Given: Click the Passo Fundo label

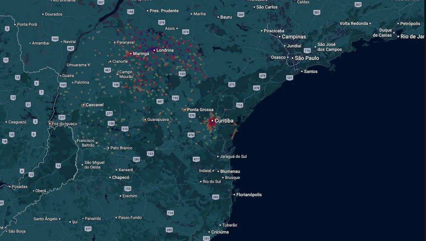Looking at the screenshot, I should pos(130,218).
